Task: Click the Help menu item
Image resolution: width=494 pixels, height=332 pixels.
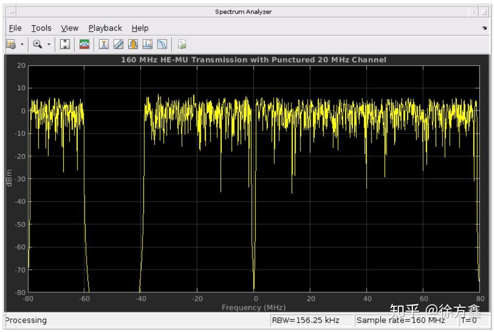Action: (x=140, y=28)
